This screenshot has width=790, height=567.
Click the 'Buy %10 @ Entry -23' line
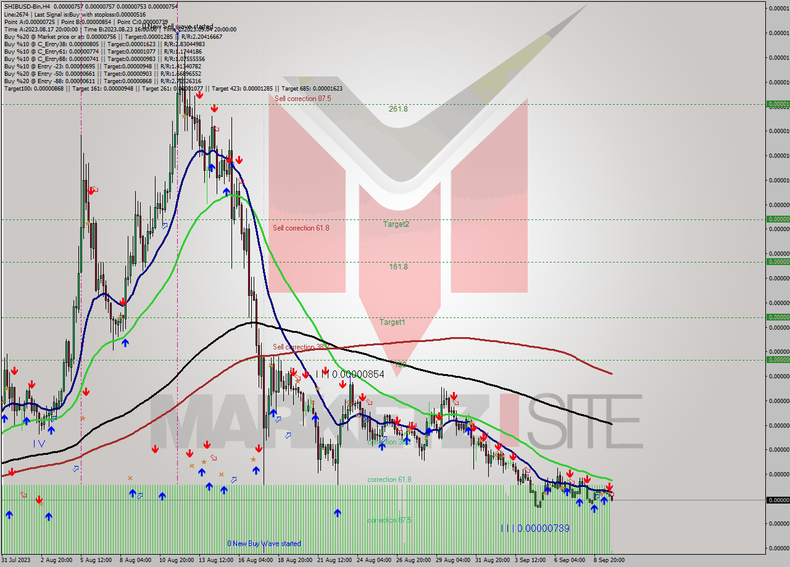(102, 66)
